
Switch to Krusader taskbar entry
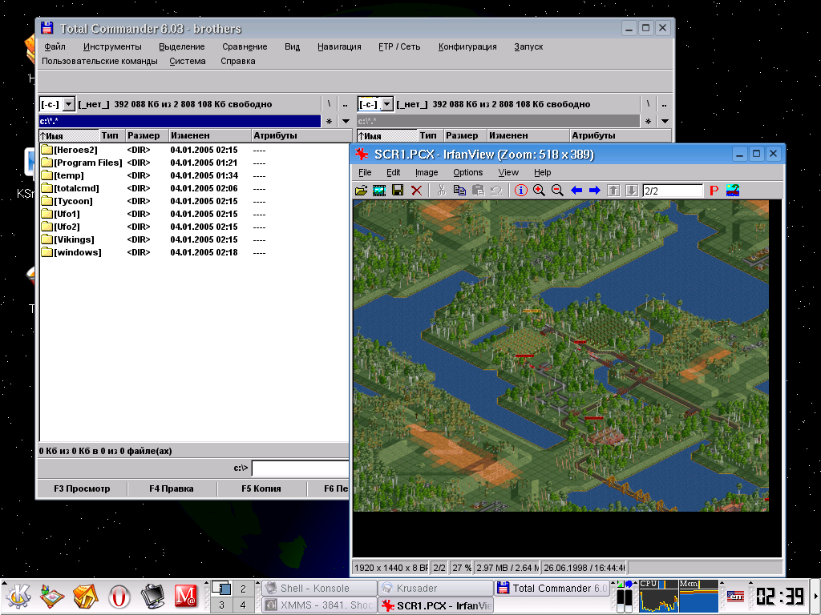435,589
